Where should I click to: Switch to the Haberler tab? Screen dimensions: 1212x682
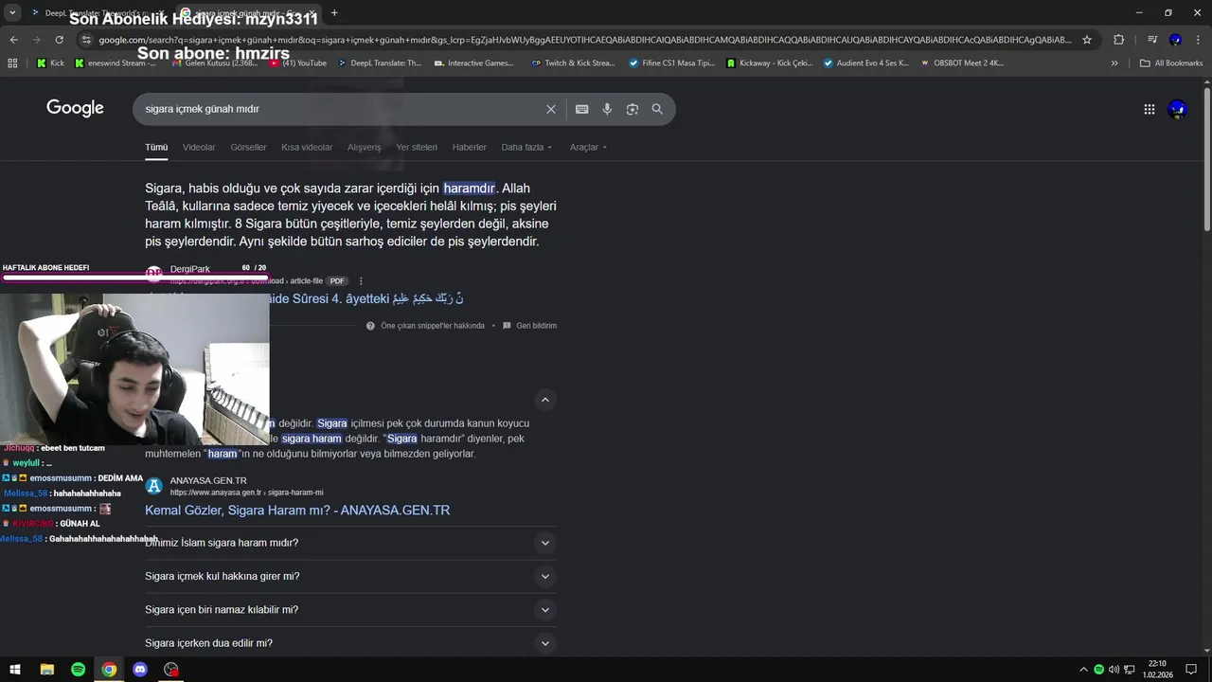pyautogui.click(x=469, y=148)
